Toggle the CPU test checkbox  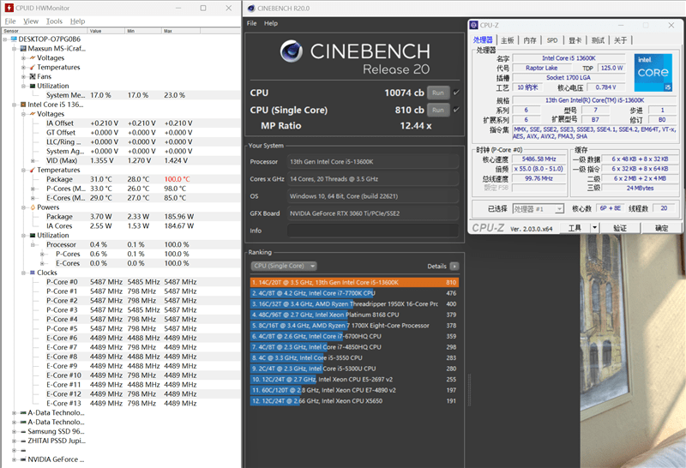[456, 93]
